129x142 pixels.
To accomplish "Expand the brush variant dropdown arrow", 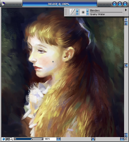I will [88, 12].
